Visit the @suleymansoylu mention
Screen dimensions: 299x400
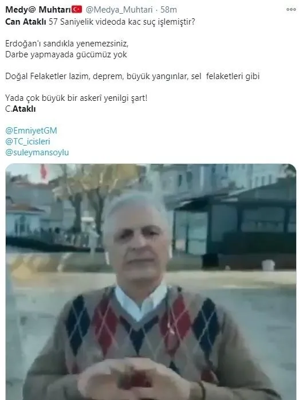click(x=37, y=152)
